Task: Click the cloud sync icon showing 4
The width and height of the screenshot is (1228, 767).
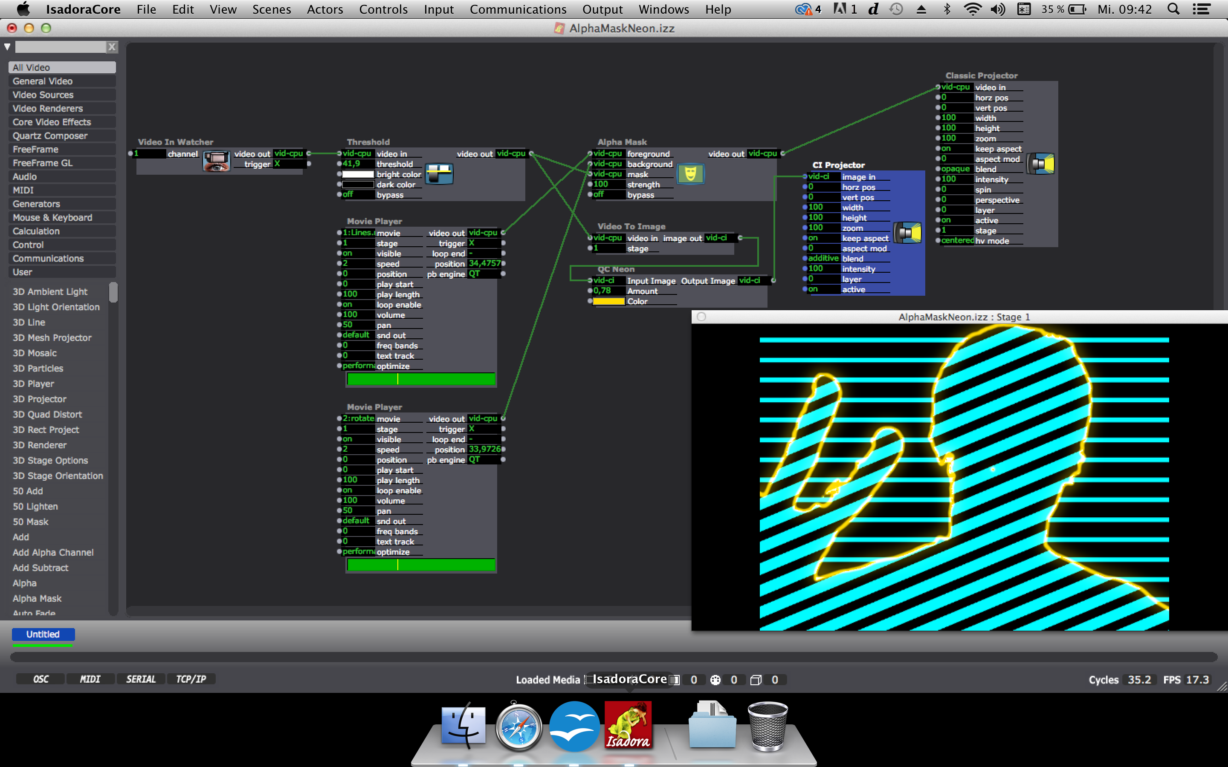Action: [x=808, y=9]
